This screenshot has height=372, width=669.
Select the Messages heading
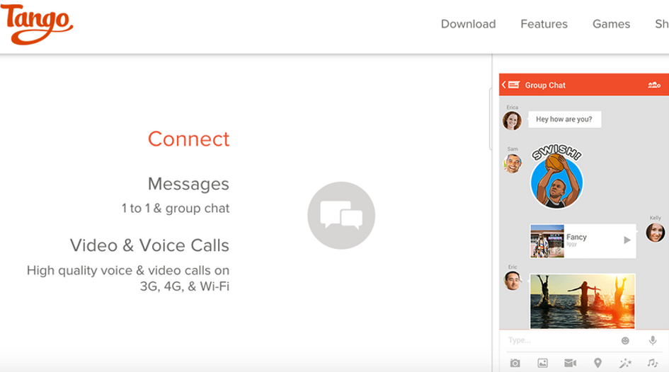pos(188,184)
